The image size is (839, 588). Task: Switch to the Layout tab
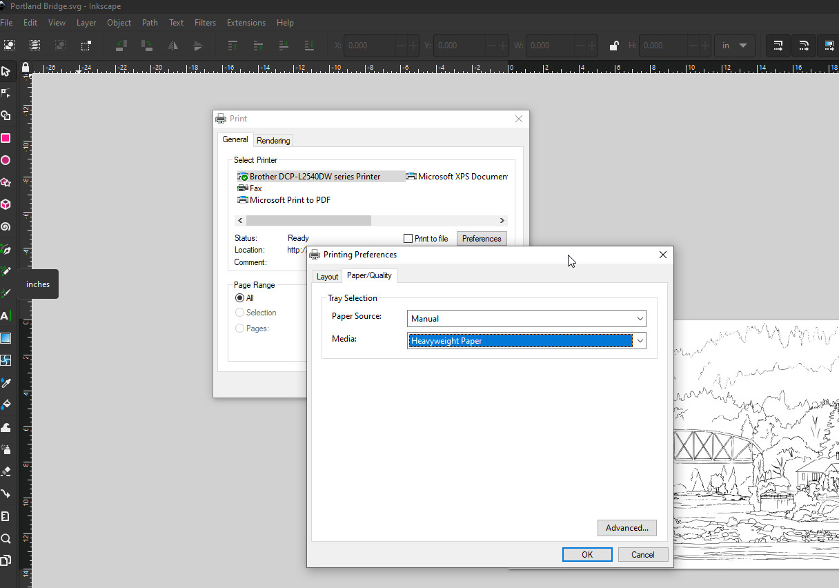point(327,277)
